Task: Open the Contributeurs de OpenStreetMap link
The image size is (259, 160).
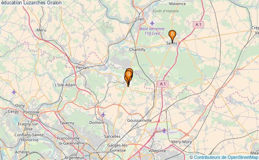Action: click(x=226, y=157)
